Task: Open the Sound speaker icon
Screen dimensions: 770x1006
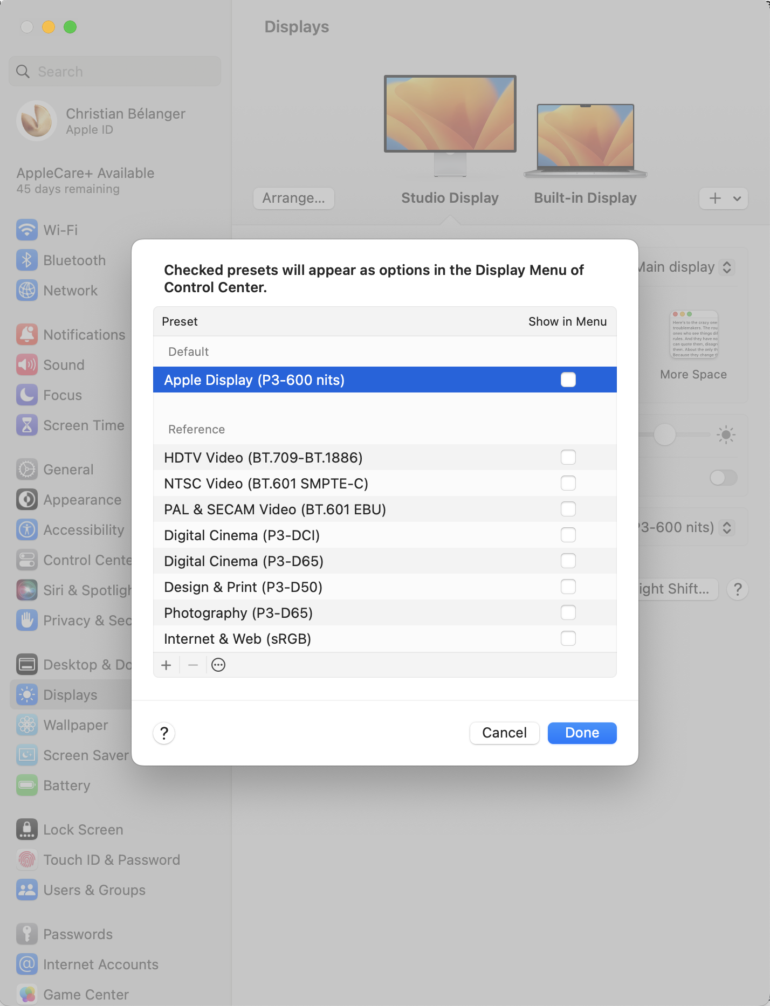Action: click(x=27, y=365)
